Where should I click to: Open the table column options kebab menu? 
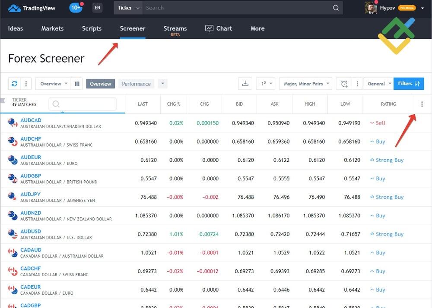click(422, 104)
